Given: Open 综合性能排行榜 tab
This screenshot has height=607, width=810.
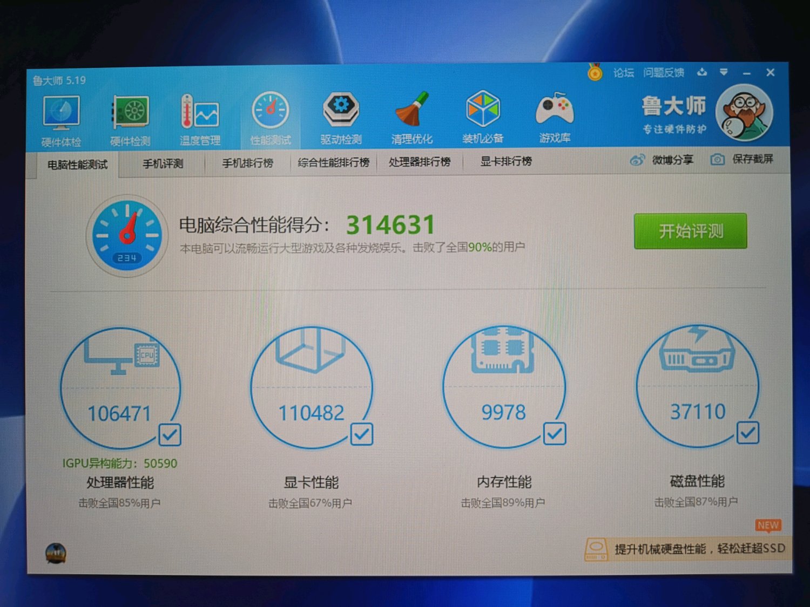Looking at the screenshot, I should coord(333,162).
